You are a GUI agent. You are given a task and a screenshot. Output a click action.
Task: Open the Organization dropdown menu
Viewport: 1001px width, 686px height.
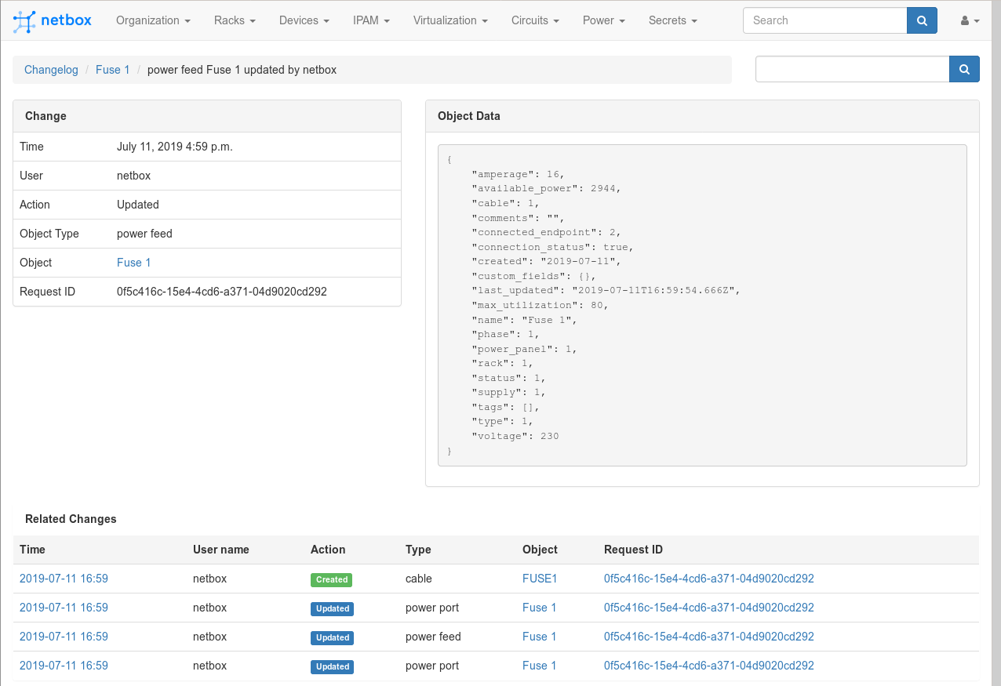click(x=153, y=20)
